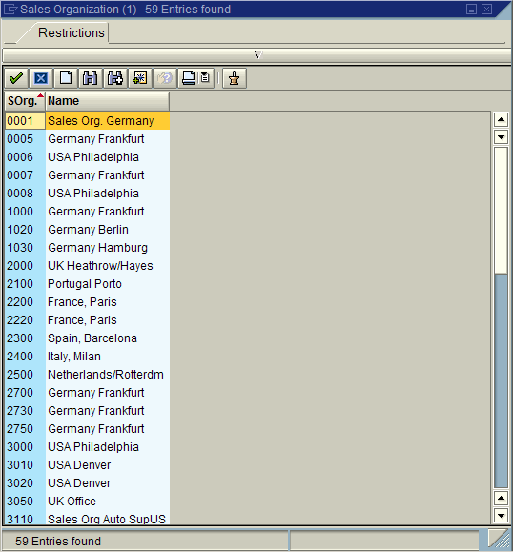Select the 2100 Portugal Porto row

[87, 284]
